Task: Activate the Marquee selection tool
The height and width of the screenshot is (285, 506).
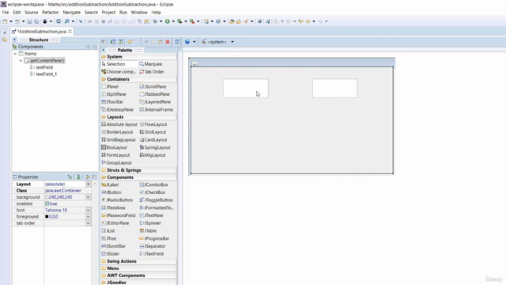Action: pyautogui.click(x=151, y=64)
